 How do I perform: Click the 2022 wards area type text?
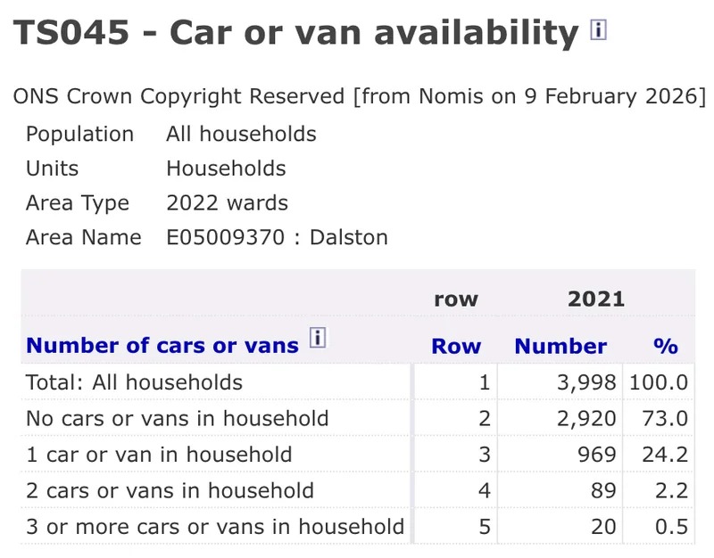click(x=228, y=202)
